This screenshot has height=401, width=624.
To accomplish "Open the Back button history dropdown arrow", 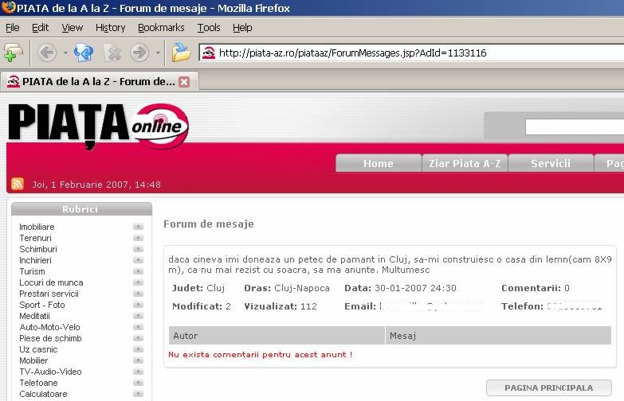I will (x=65, y=53).
